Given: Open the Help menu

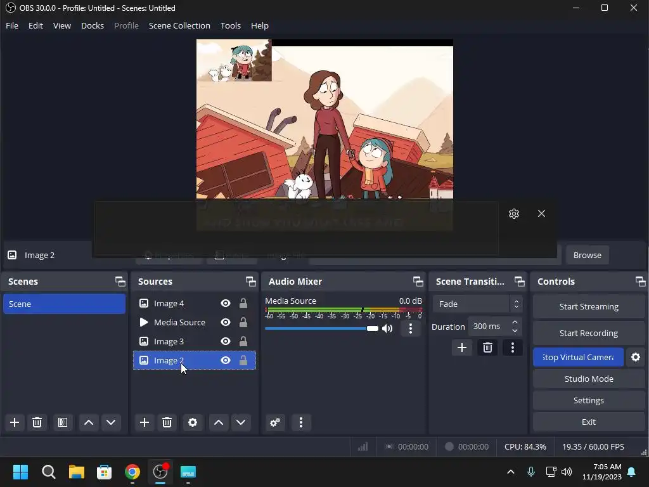Looking at the screenshot, I should [x=259, y=25].
